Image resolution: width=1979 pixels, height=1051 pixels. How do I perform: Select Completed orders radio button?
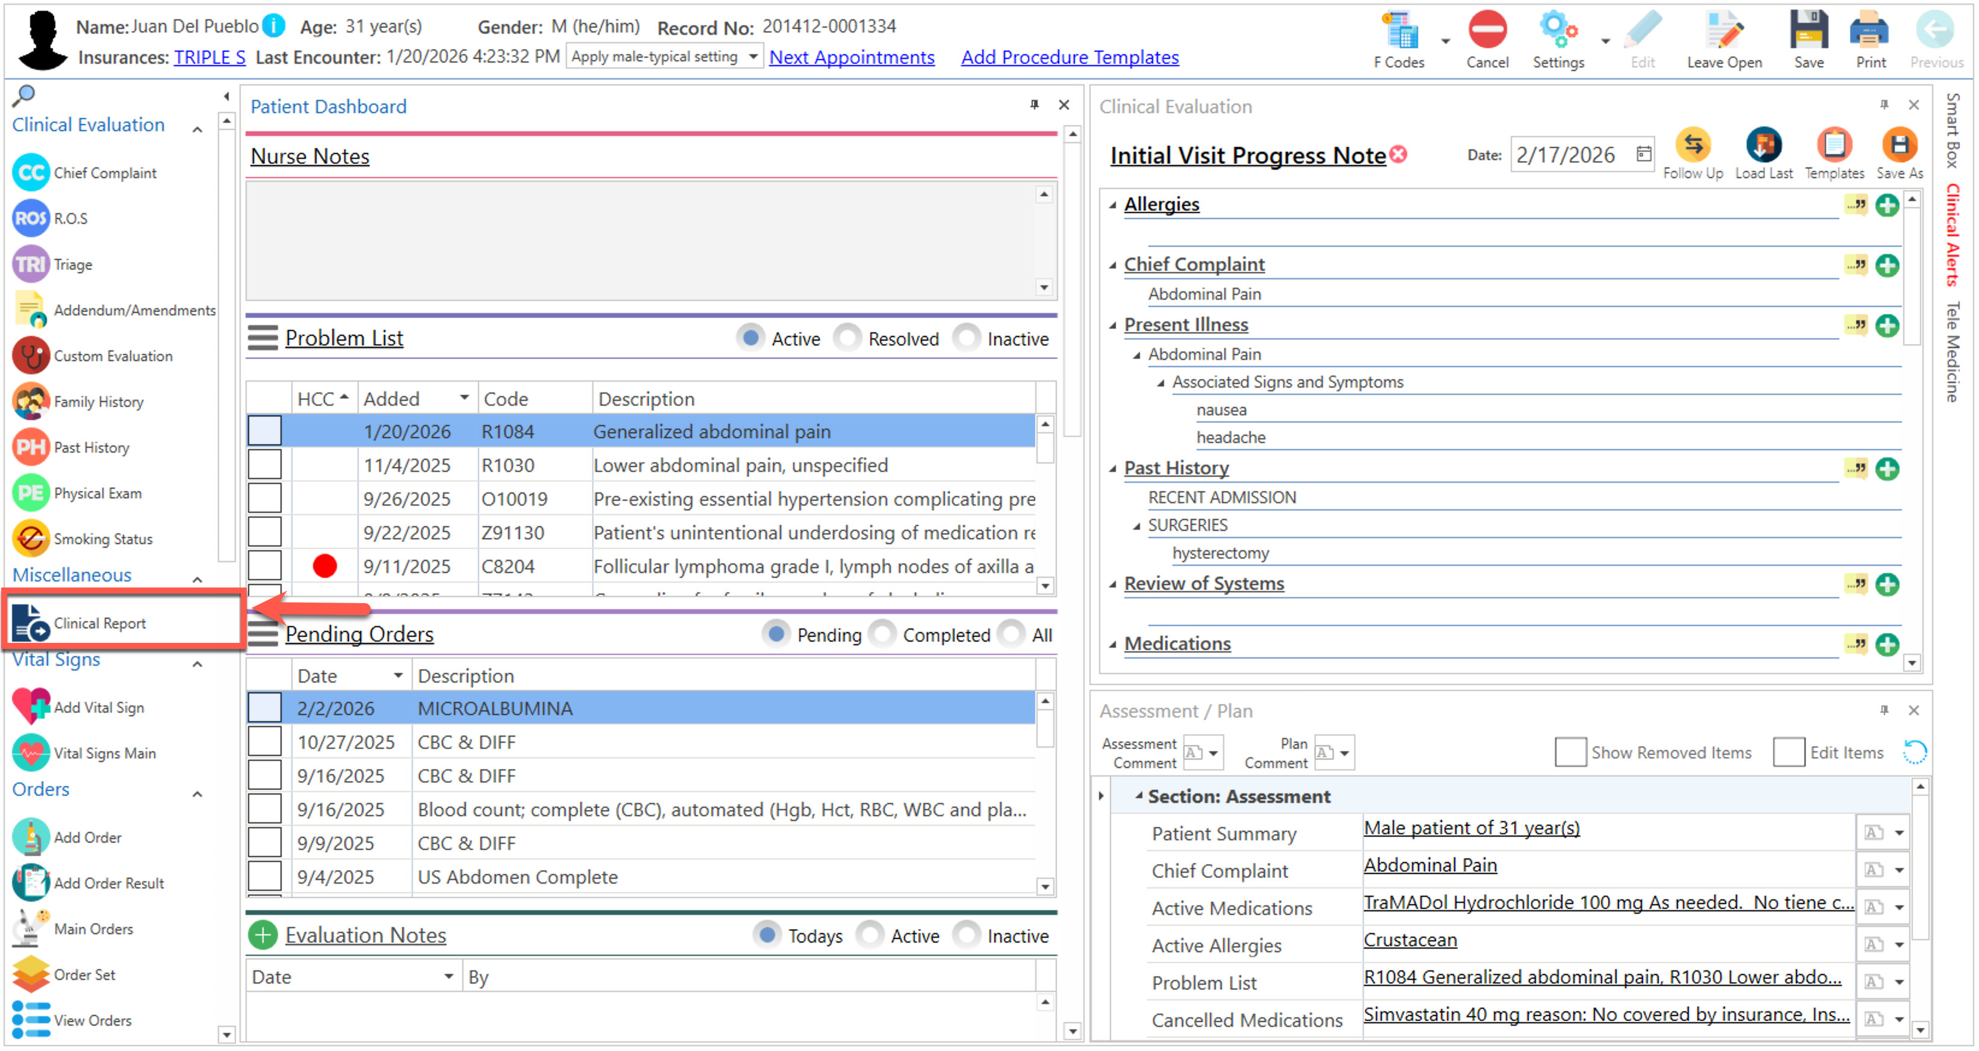pyautogui.click(x=884, y=634)
